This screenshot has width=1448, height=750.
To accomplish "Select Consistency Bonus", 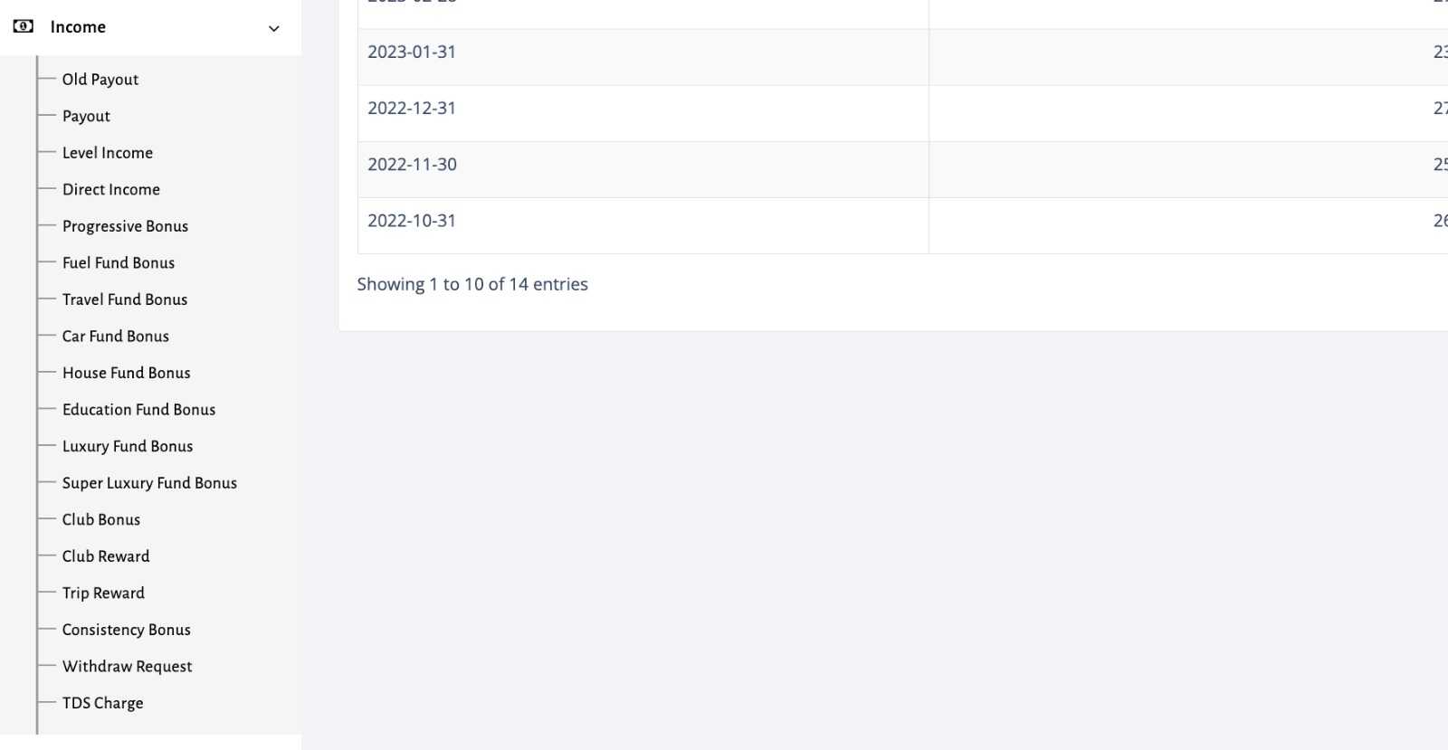I will click(127, 630).
